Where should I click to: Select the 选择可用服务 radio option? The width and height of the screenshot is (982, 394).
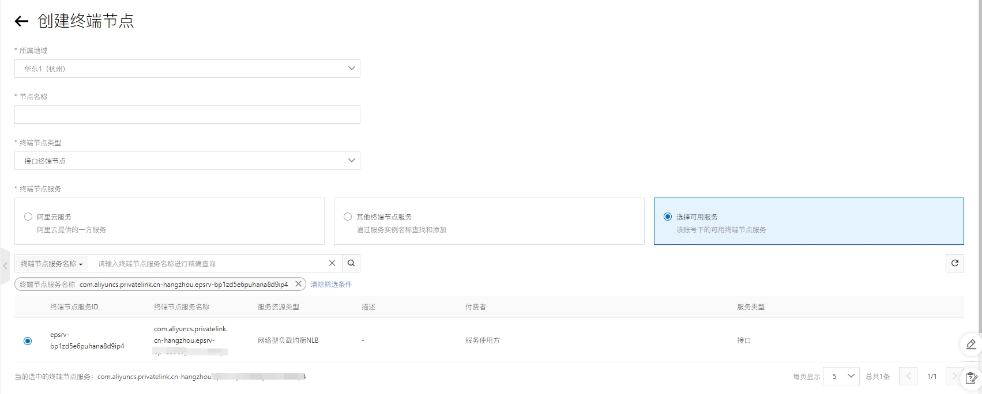(668, 217)
